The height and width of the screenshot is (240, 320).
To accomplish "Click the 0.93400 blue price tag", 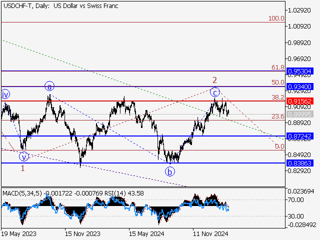I will (x=300, y=86).
